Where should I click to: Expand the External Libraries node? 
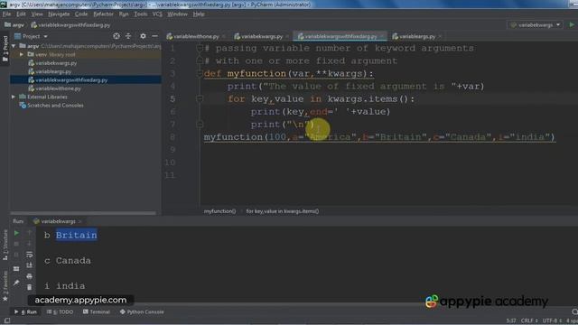pos(14,97)
